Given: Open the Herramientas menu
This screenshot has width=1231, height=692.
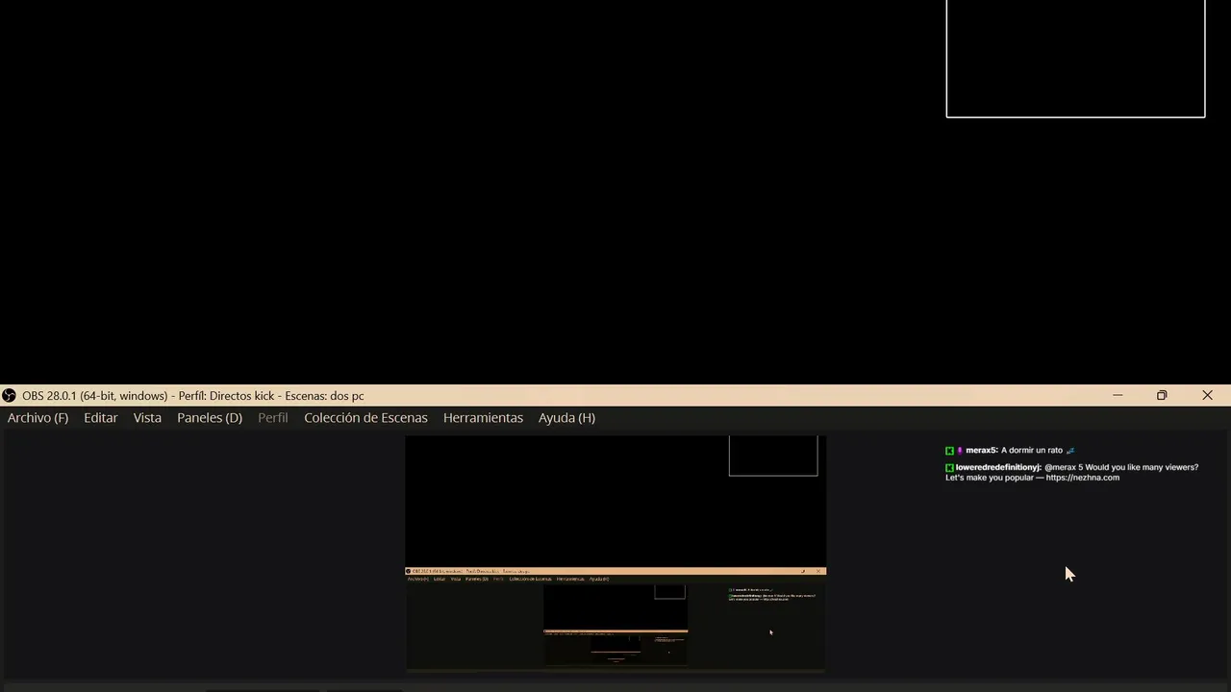Looking at the screenshot, I should point(483,418).
